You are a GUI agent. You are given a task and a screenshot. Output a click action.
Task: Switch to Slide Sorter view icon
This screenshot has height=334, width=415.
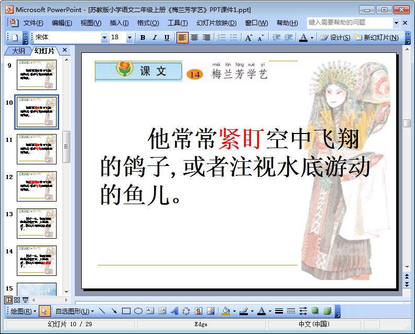17,300
